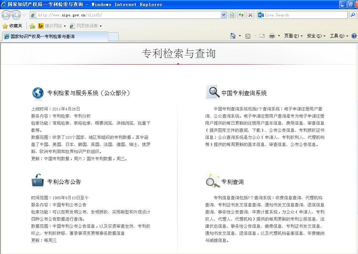Expand the address bar URL dropdown
Viewport: 358px width, 254px height.
(x=223, y=15)
